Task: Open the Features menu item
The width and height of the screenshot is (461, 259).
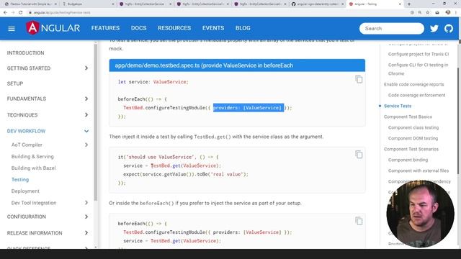Action: (x=105, y=28)
